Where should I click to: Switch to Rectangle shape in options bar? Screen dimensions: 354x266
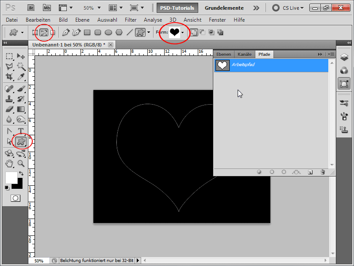coord(87,32)
